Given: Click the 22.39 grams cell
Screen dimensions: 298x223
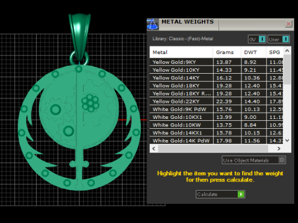Looking at the screenshot, I should (x=227, y=101).
